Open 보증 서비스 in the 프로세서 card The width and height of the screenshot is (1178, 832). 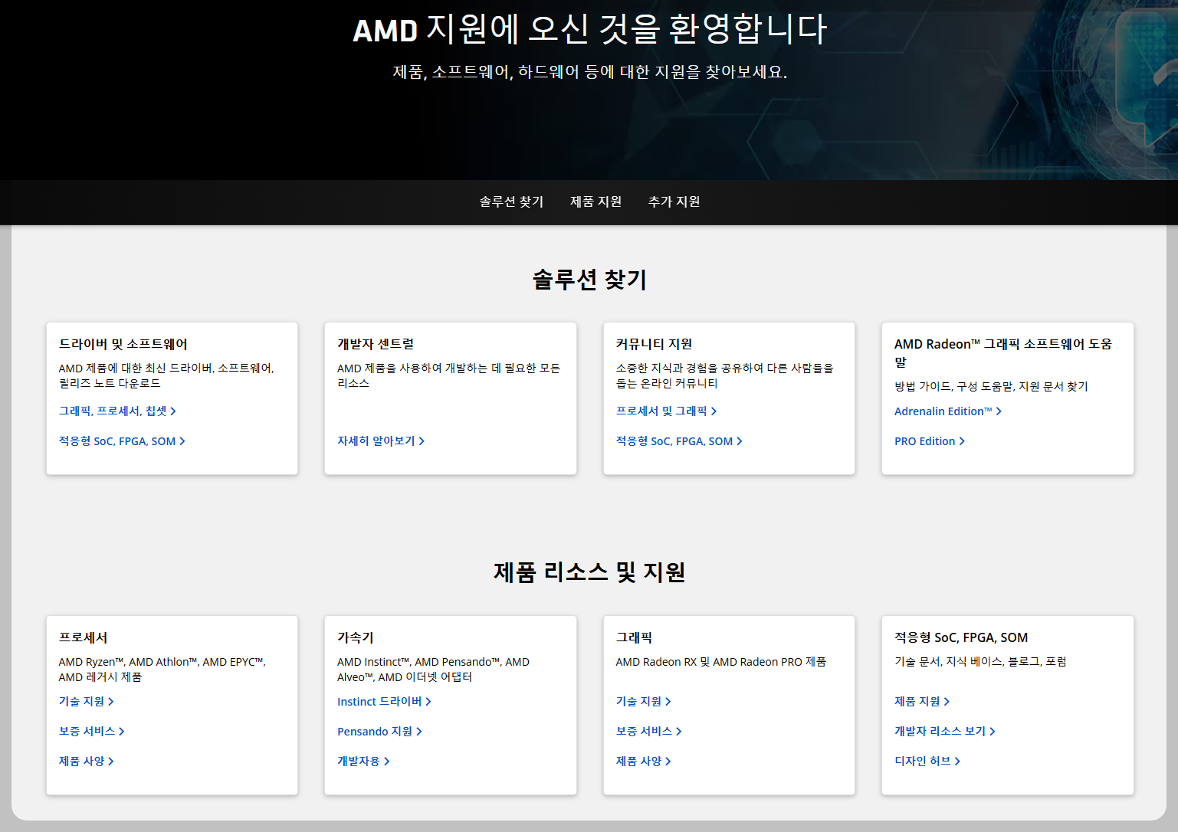pyautogui.click(x=92, y=732)
